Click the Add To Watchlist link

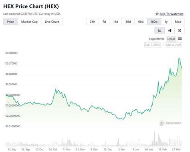(172, 14)
